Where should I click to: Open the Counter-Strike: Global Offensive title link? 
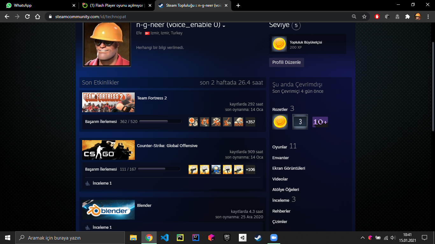tap(167, 146)
